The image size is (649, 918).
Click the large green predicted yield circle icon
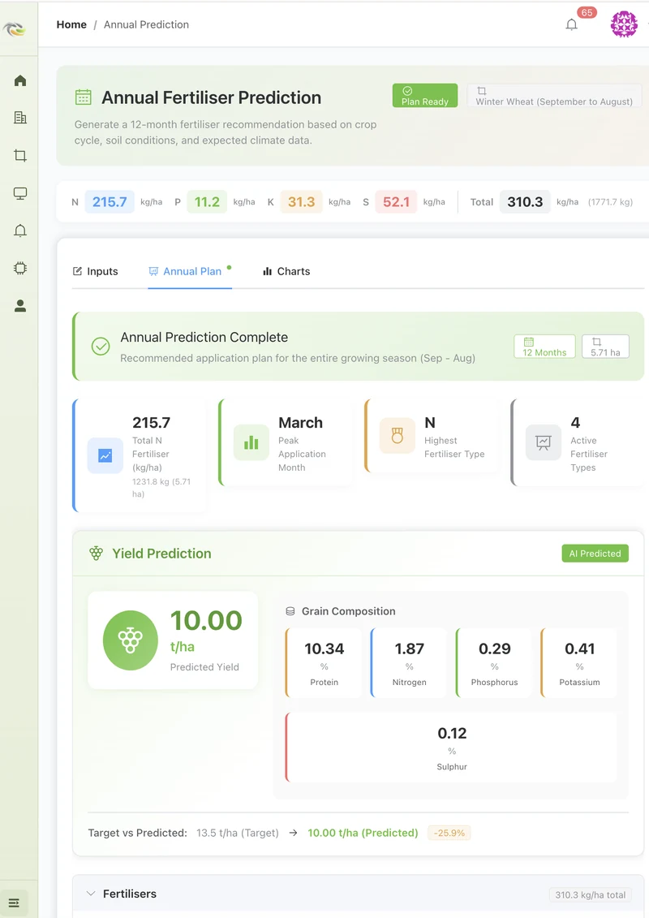tap(131, 640)
